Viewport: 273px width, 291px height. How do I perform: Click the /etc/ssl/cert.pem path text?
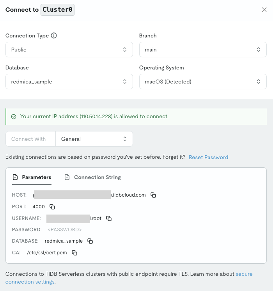pyautogui.click(x=47, y=253)
